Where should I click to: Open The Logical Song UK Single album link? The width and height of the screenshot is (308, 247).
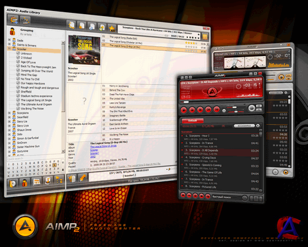(103, 146)
